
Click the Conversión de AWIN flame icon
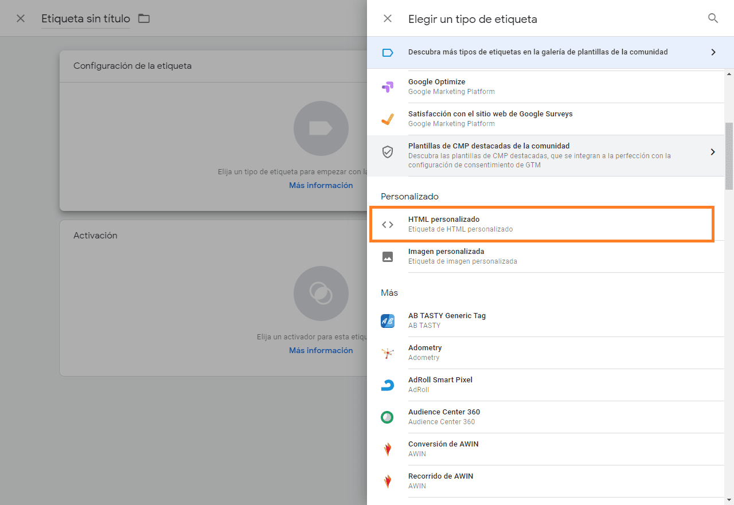coord(388,449)
